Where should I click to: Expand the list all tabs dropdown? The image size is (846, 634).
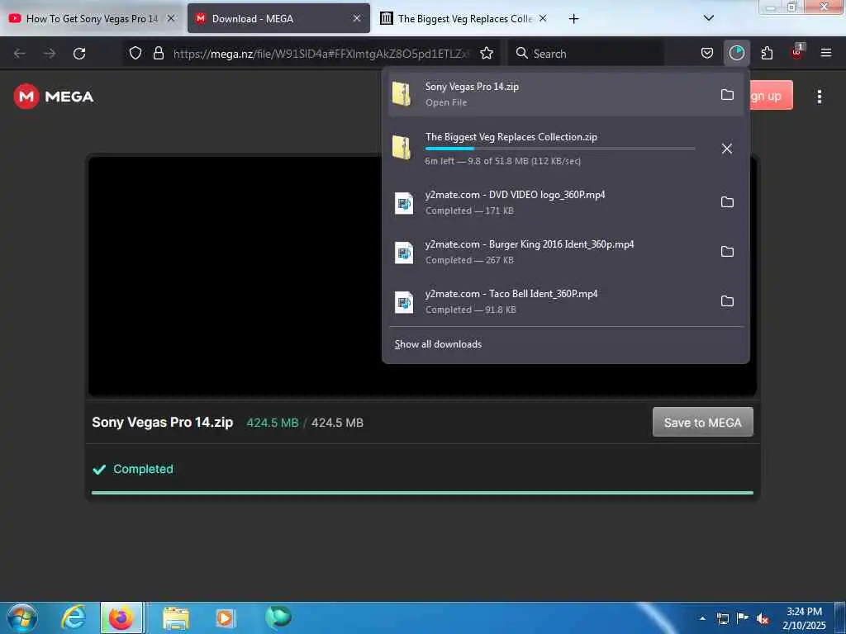[x=709, y=18]
